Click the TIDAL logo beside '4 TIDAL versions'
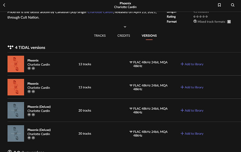Screen dimensions: 241x152 pyautogui.click(x=10, y=48)
